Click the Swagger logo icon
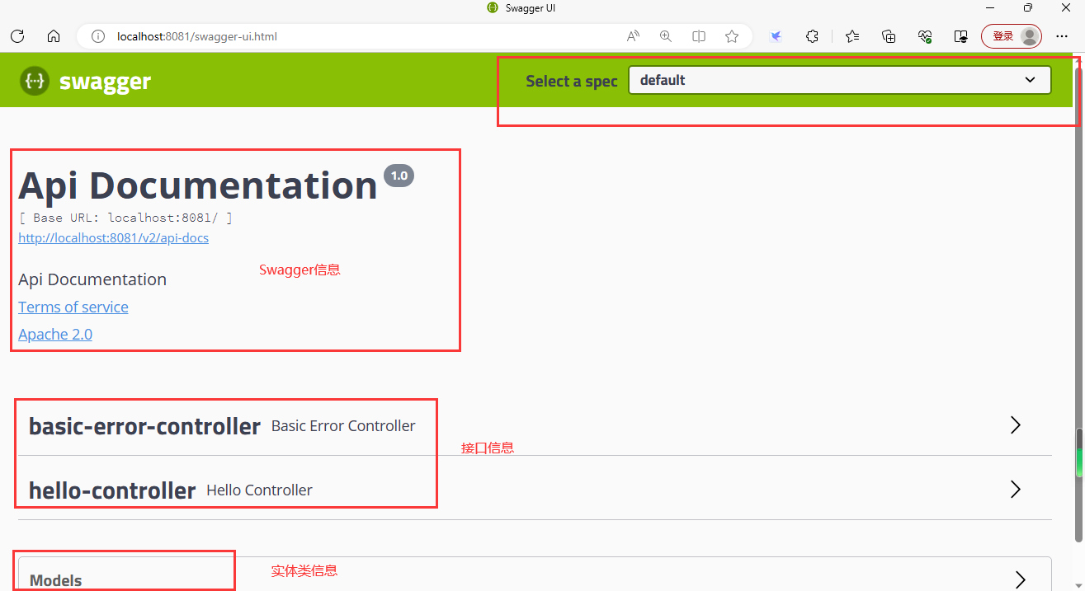 click(x=35, y=81)
